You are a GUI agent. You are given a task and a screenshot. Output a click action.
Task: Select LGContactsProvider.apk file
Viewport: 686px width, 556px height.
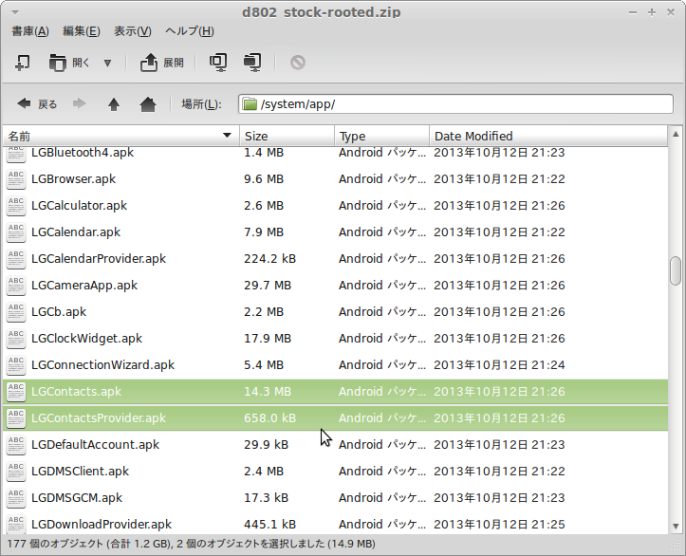[336, 418]
